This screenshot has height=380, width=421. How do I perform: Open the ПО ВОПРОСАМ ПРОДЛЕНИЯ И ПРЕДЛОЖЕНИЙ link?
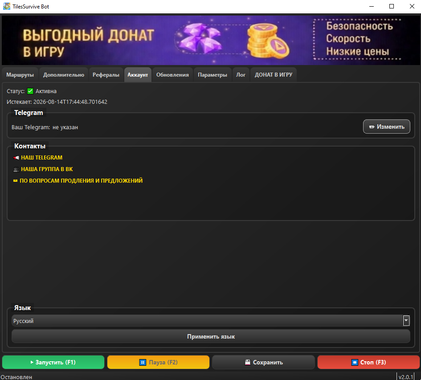tap(81, 181)
